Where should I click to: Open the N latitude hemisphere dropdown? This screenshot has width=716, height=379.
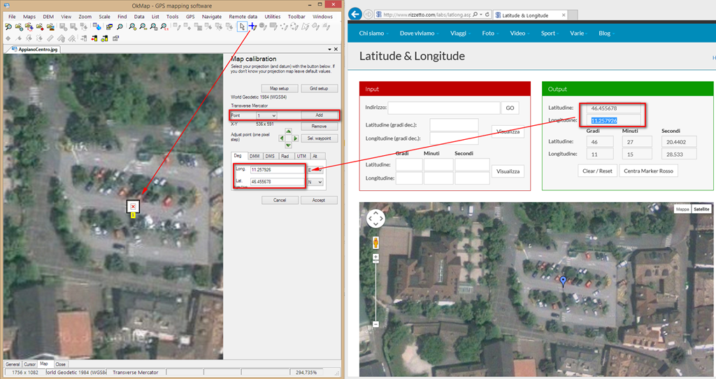click(315, 182)
